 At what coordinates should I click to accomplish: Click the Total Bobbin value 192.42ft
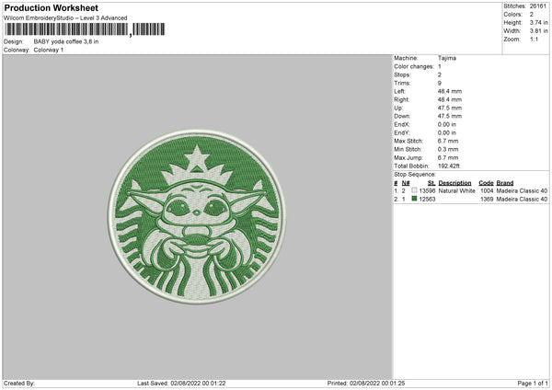click(449, 166)
